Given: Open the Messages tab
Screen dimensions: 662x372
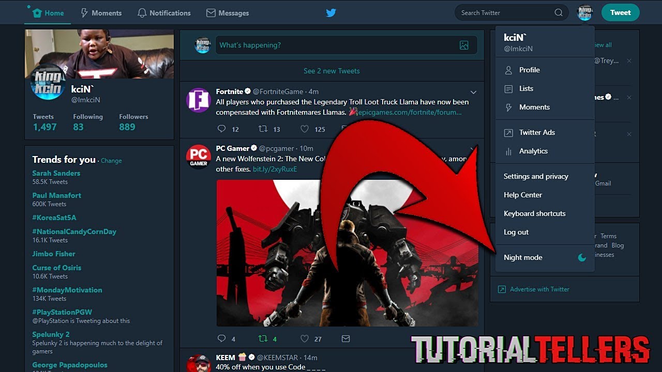Looking at the screenshot, I should tap(228, 13).
